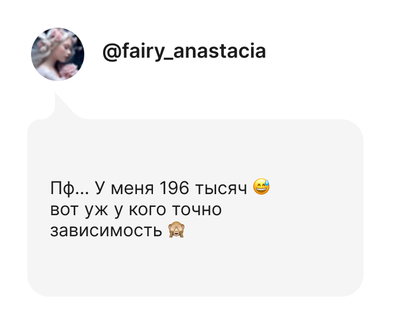The height and width of the screenshot is (325, 399).
Task: Click the word зависимость
Action: coord(106,231)
